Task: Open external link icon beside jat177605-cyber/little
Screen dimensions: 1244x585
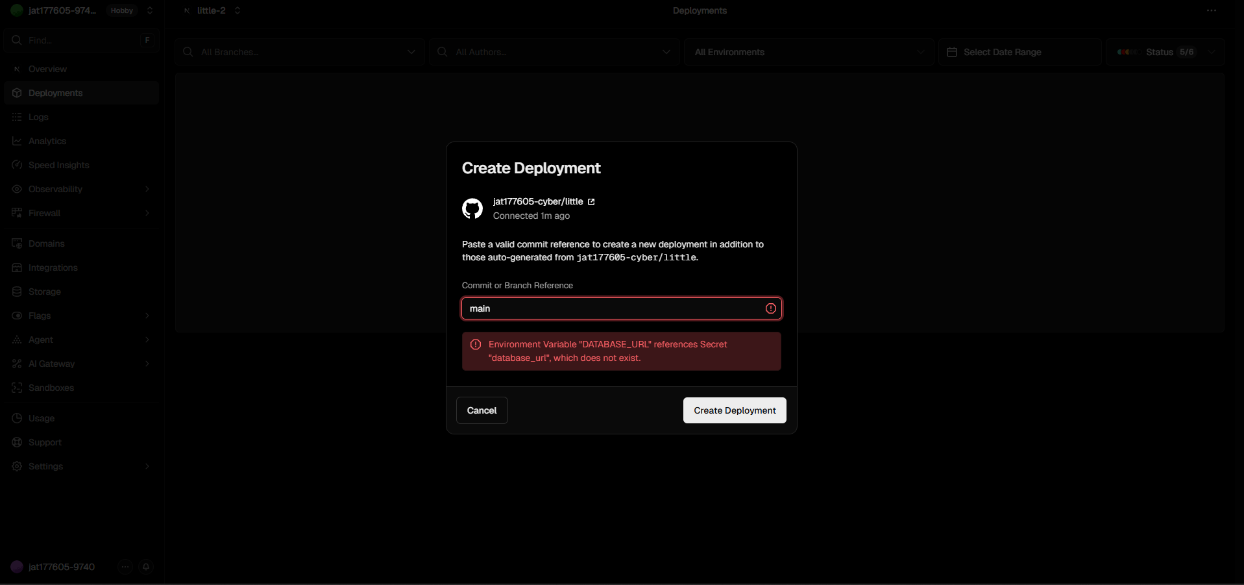Action: [591, 202]
